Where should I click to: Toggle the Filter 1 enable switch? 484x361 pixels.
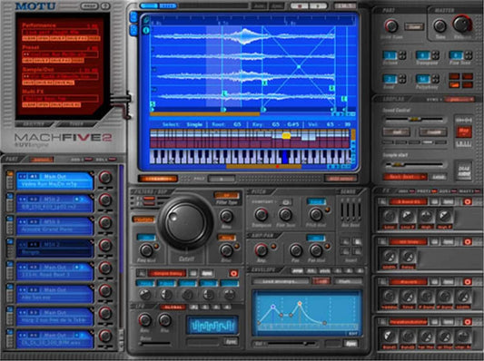click(149, 199)
